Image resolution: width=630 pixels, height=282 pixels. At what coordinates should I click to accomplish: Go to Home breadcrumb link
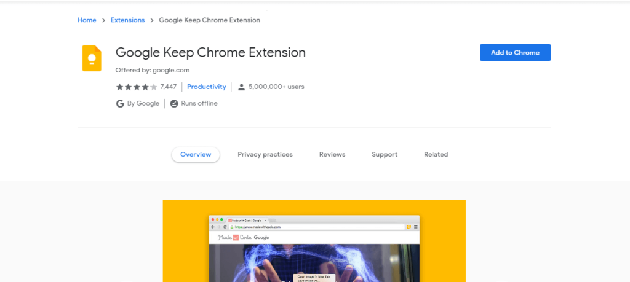[x=87, y=20]
